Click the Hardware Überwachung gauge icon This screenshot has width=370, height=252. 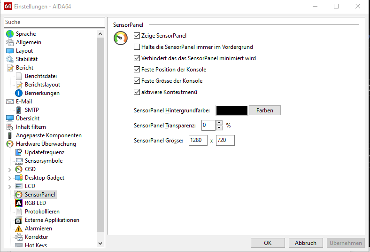pos(10,144)
